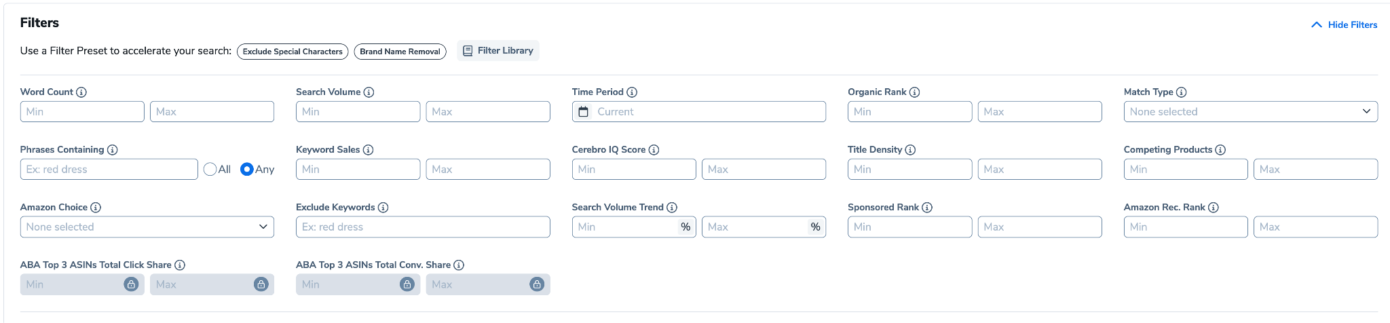Select the Any radio button
Viewport: 1390px width, 323px height.
[x=247, y=170]
